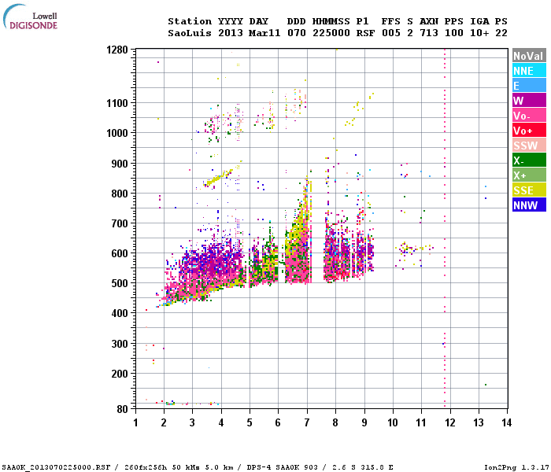Click frequency axis label 10
The image size is (551, 472).
pyautogui.click(x=393, y=422)
